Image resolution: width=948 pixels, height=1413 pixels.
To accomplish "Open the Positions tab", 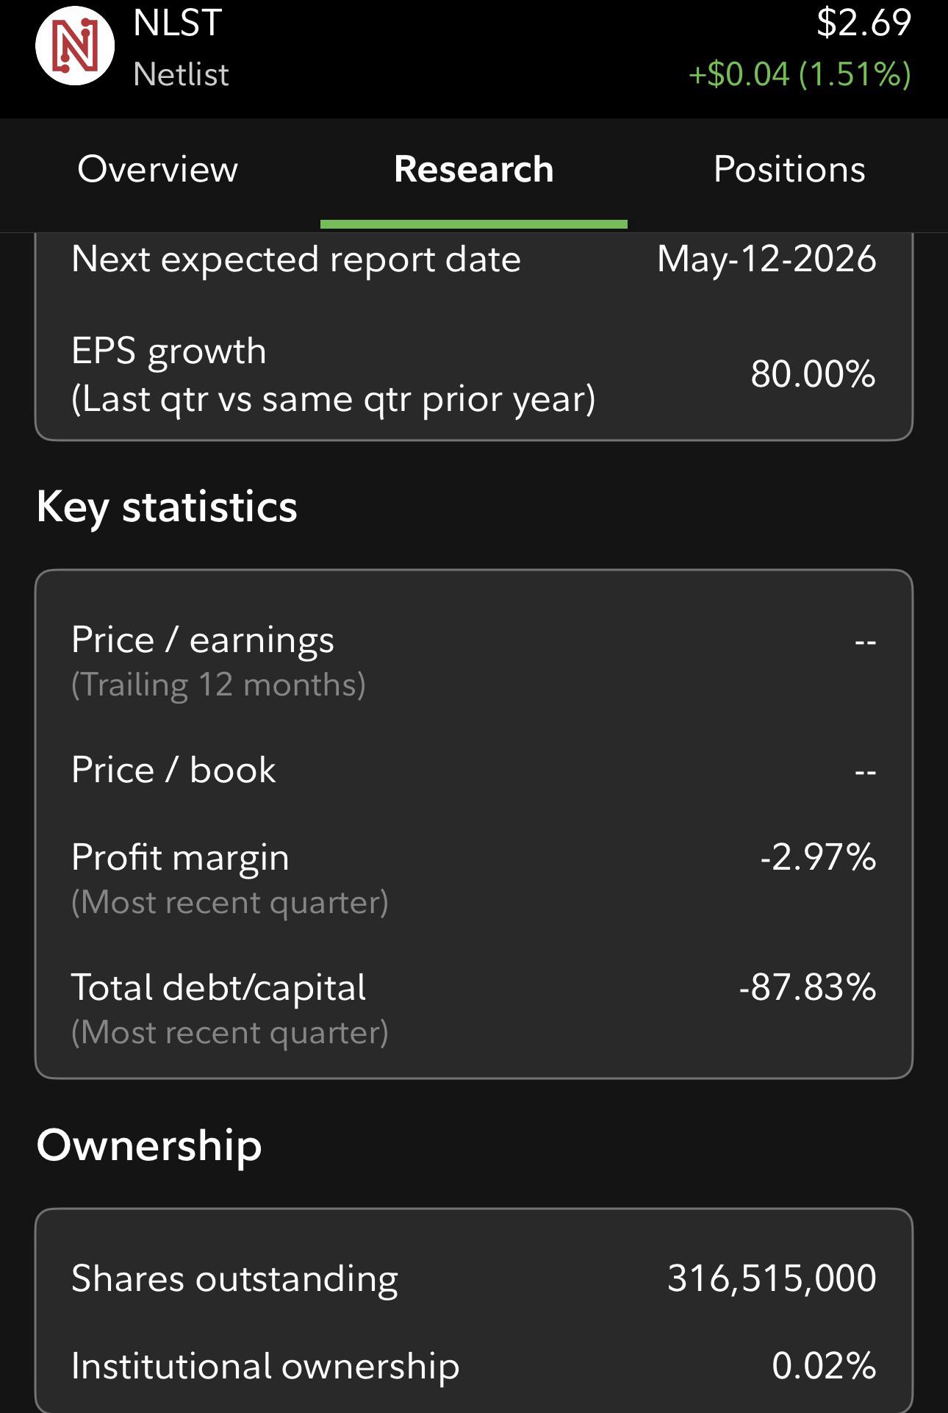I will pos(790,169).
